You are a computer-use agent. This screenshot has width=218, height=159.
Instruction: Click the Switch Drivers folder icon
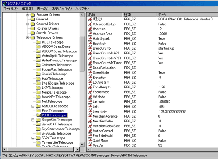(x=33, y=33)
